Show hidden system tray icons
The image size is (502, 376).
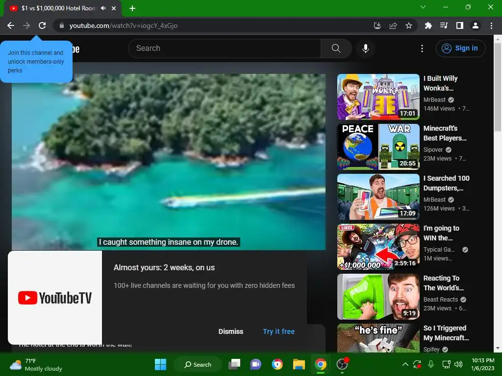point(405,364)
